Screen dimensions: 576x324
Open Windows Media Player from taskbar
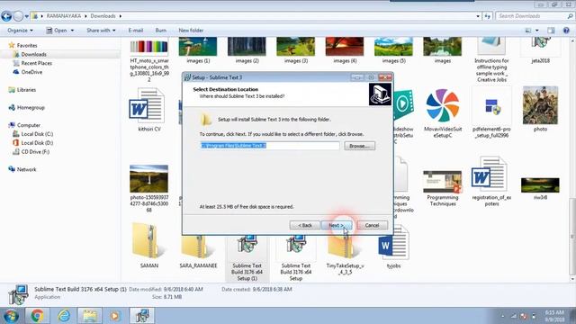(x=114, y=316)
